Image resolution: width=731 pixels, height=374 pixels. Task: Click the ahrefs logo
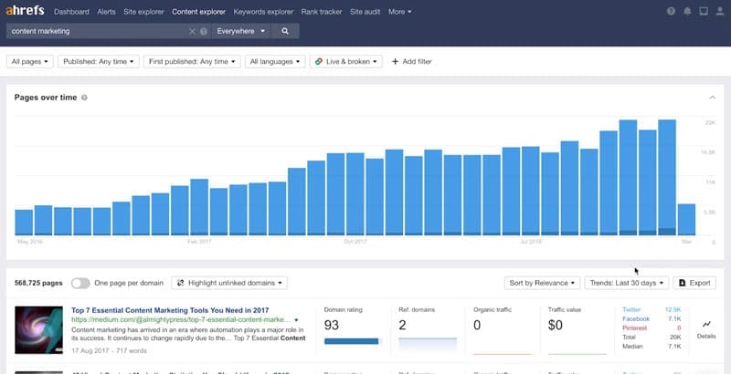tap(26, 12)
